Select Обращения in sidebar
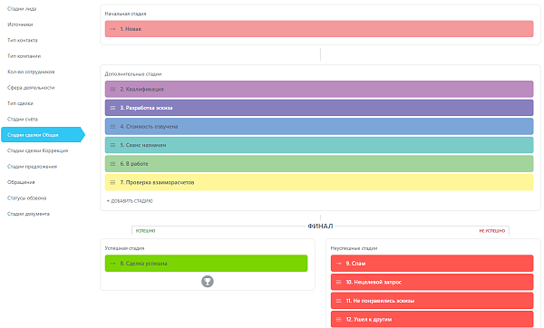Image resolution: width=544 pixels, height=328 pixels. tap(21, 182)
